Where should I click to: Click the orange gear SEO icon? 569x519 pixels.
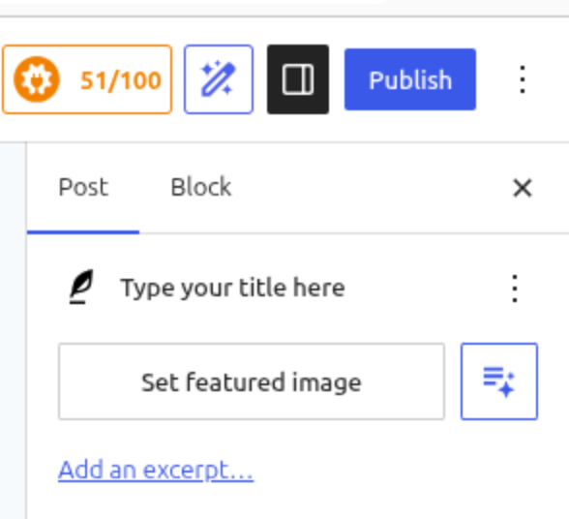(37, 79)
